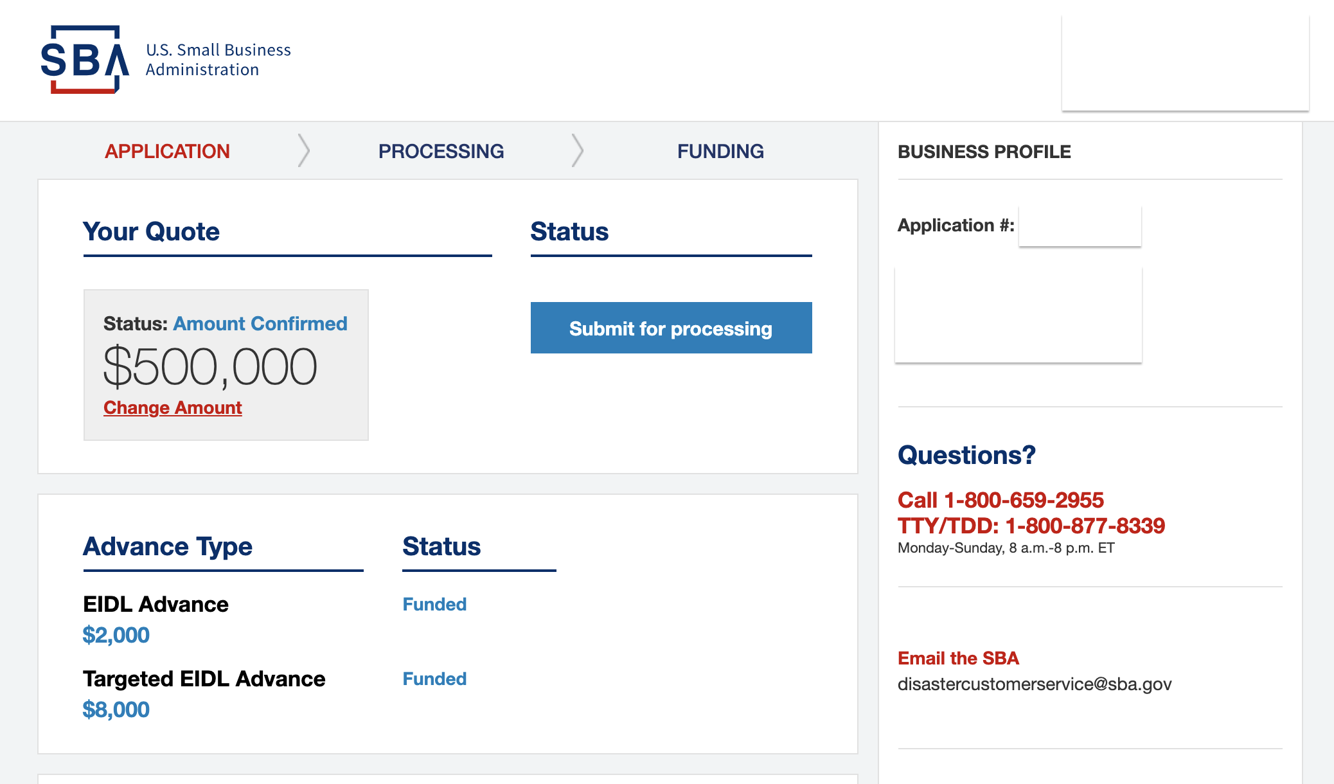
Task: Click the Application # field box
Action: [1080, 226]
